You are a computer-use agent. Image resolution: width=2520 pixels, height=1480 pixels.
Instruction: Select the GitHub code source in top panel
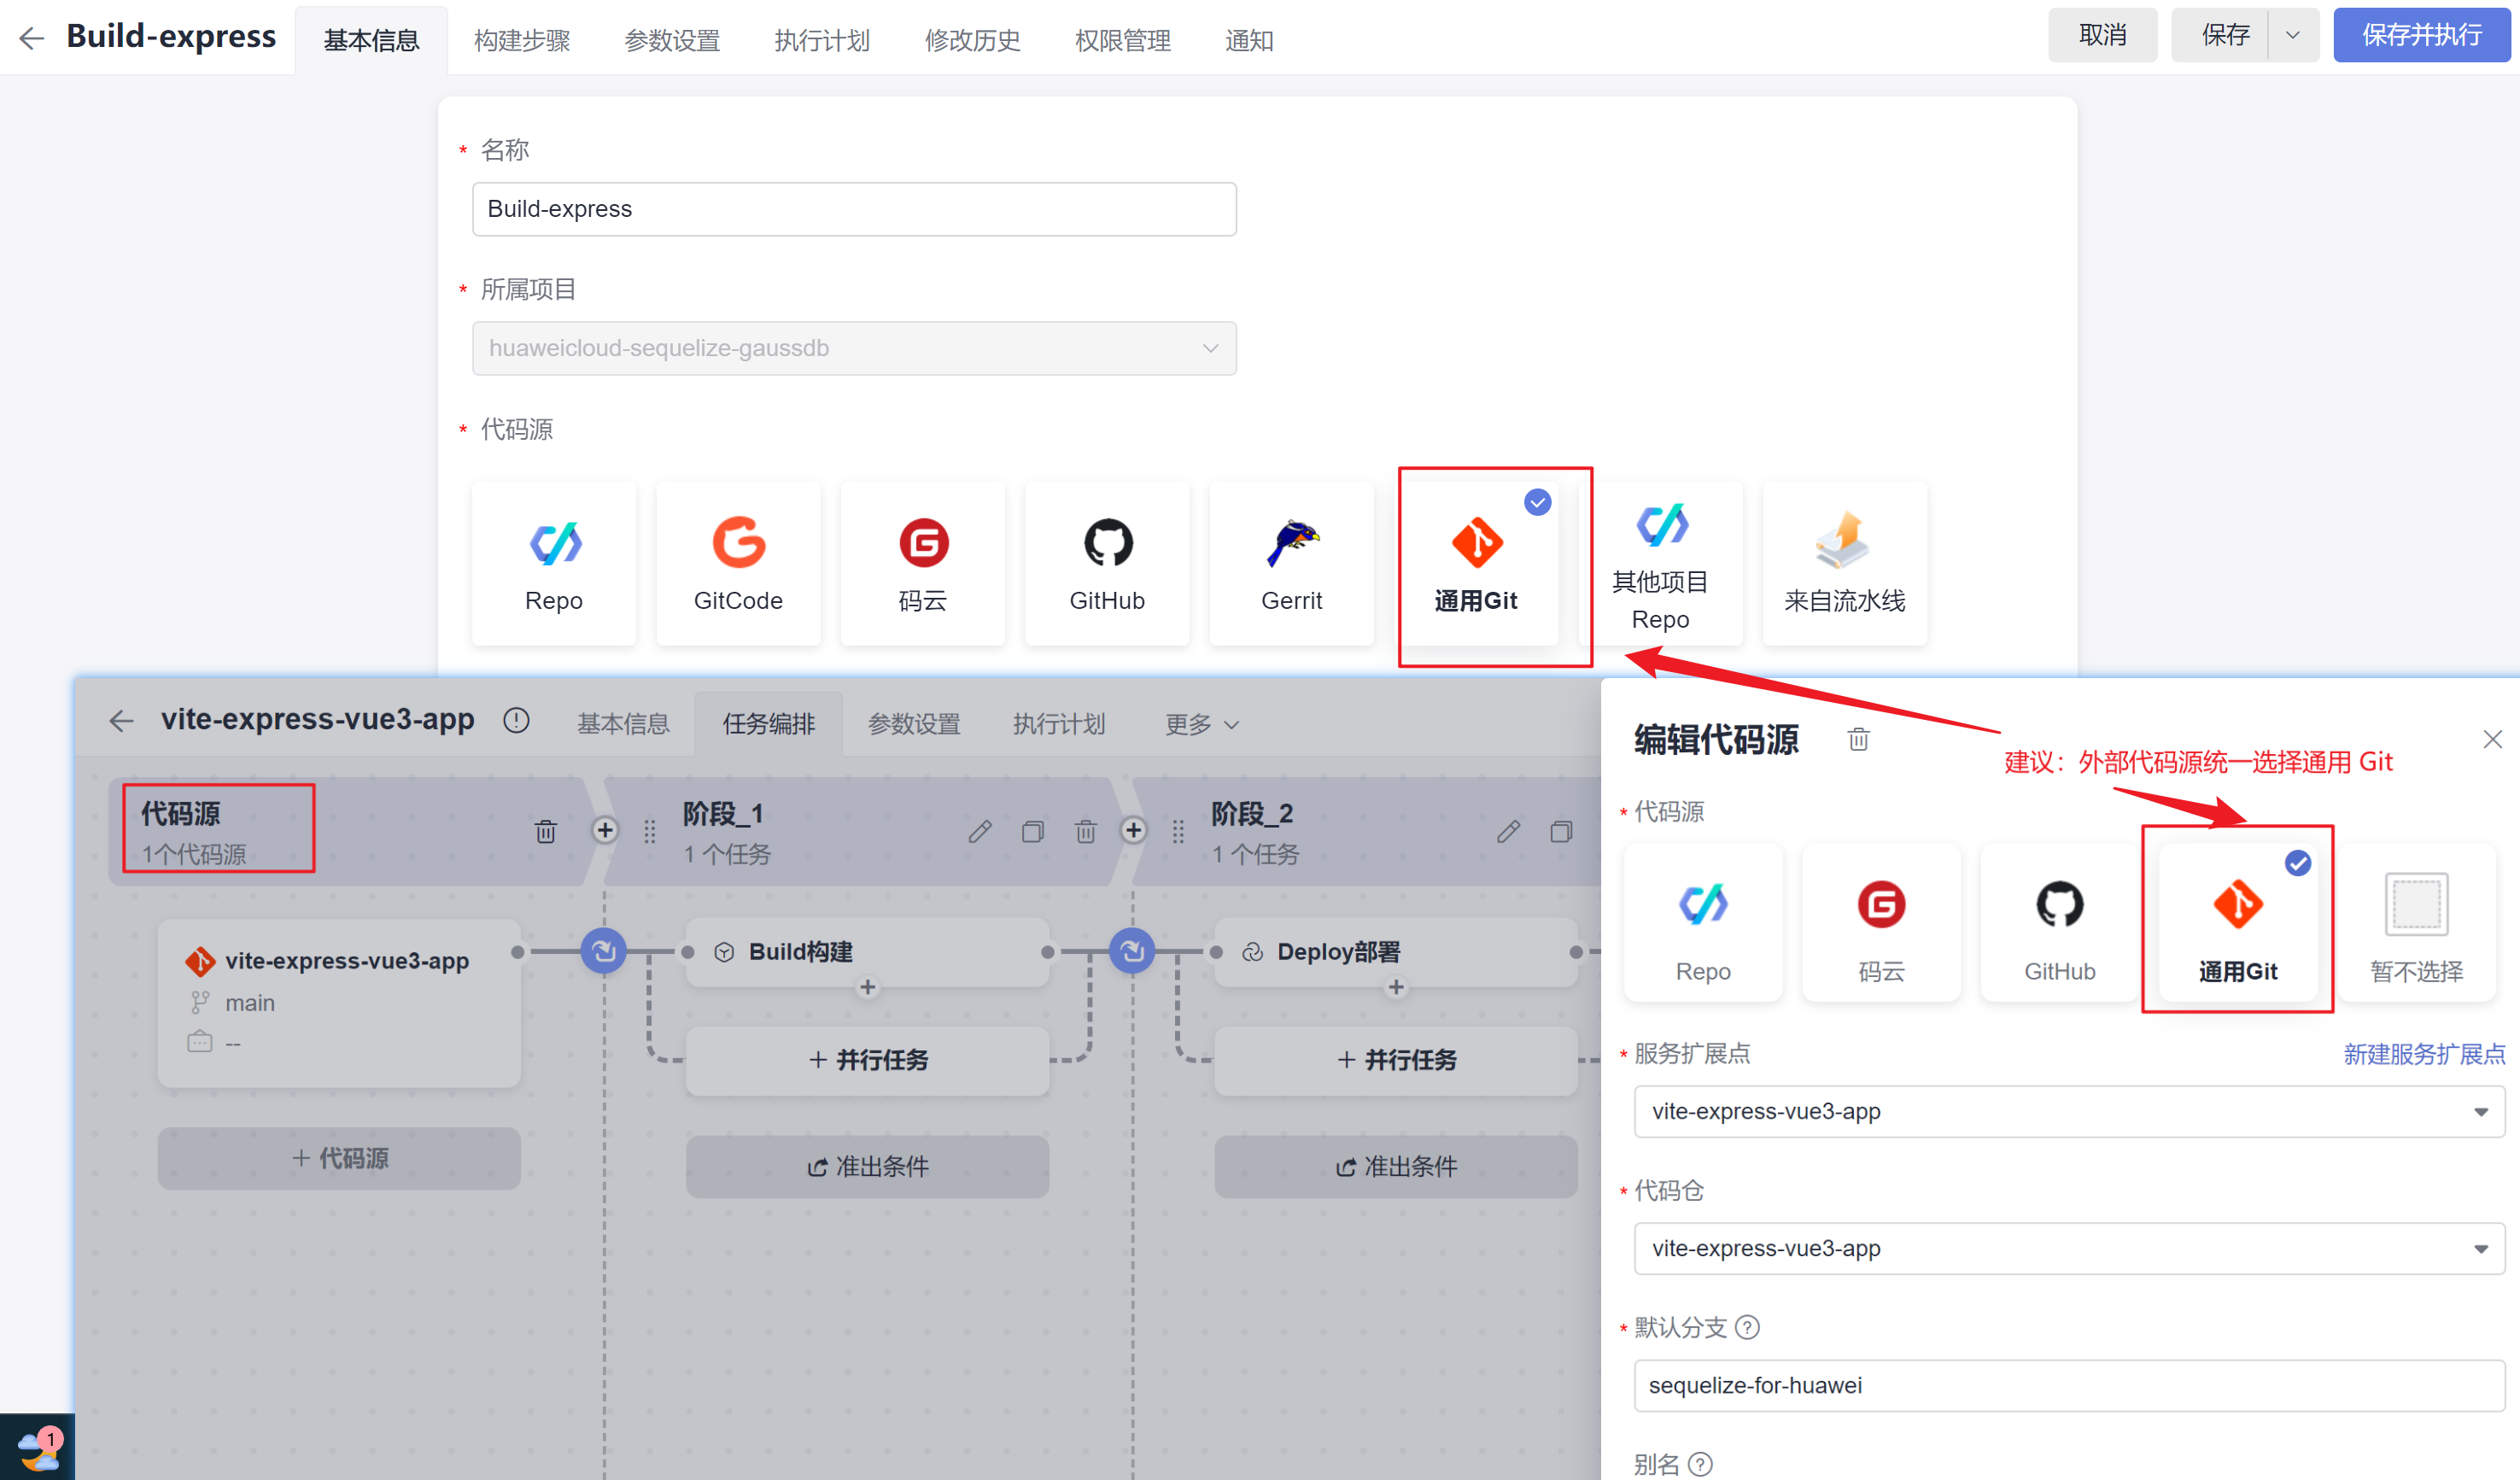point(1107,563)
